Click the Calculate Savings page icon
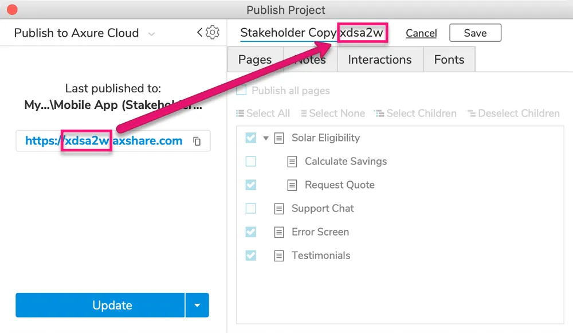The width and height of the screenshot is (573, 333). pos(292,162)
